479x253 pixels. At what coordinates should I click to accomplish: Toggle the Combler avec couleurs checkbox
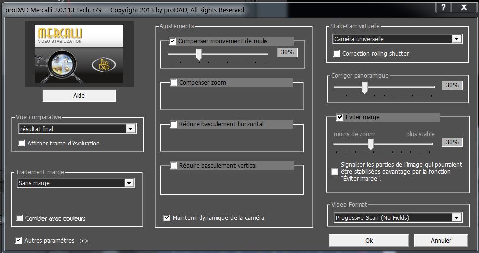click(x=20, y=218)
